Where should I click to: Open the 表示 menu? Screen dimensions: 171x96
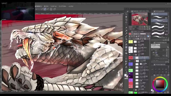click(x=46, y=6)
